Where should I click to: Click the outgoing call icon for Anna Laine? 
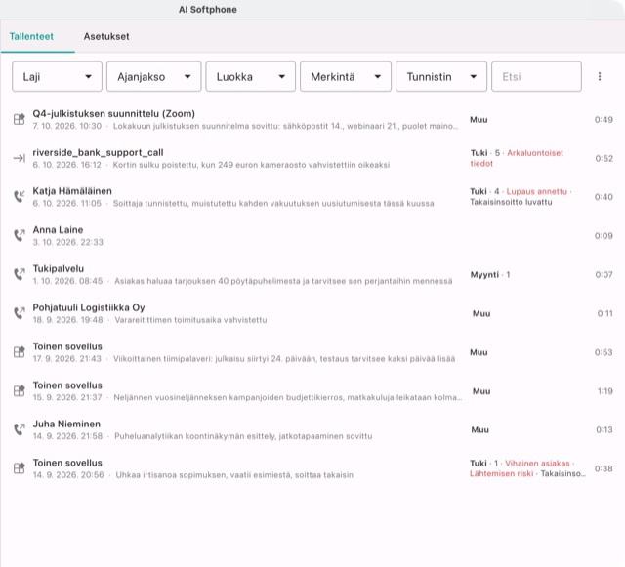point(20,235)
